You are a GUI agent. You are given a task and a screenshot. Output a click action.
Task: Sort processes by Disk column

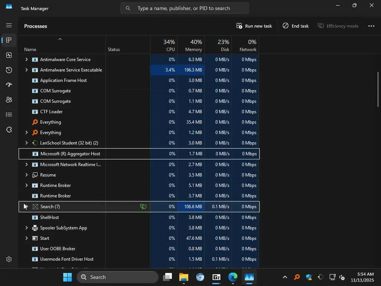click(218, 45)
